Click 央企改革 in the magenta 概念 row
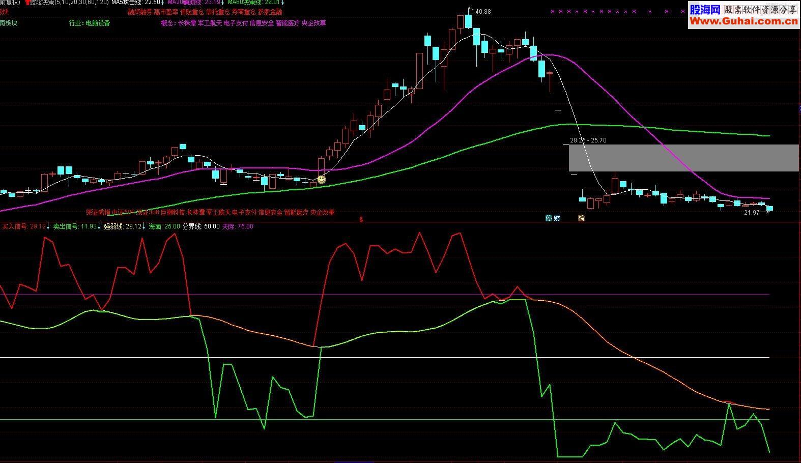The width and height of the screenshot is (801, 463). coord(313,23)
